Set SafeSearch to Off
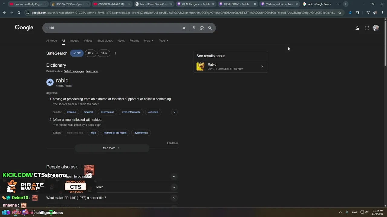387x217 pixels. click(x=77, y=53)
